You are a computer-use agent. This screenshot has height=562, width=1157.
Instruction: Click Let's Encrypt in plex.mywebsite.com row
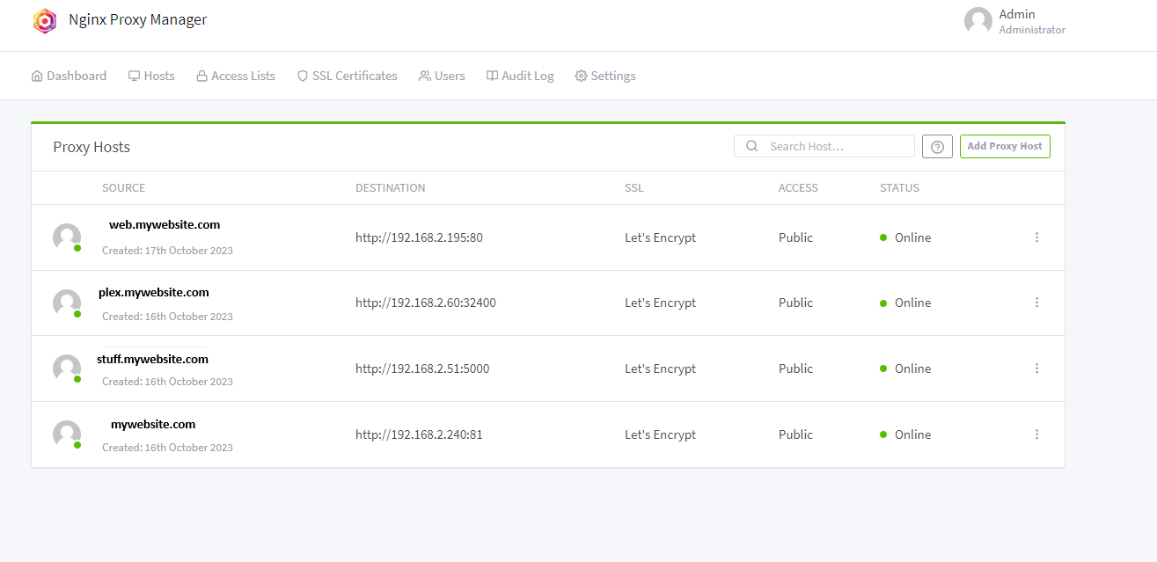point(661,303)
